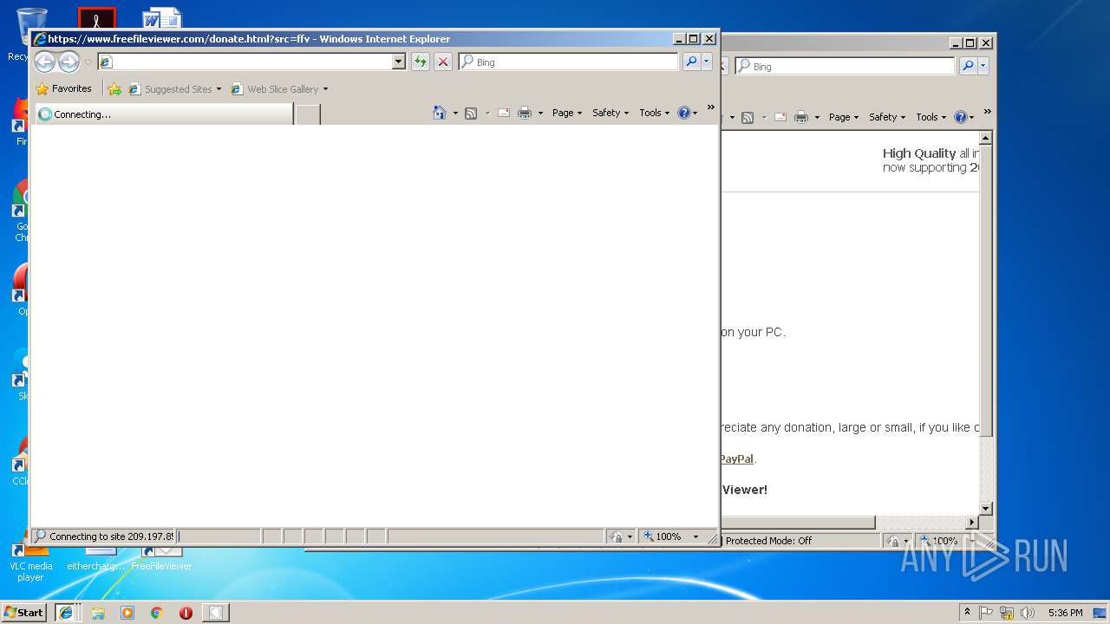Viewport: 1110px width, 624px height.
Task: Click the Help icon in front window
Action: (684, 113)
